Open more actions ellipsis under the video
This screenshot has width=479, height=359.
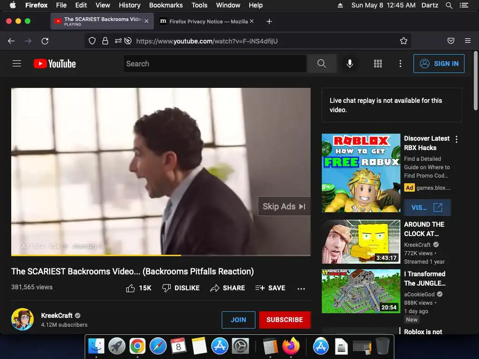301,288
